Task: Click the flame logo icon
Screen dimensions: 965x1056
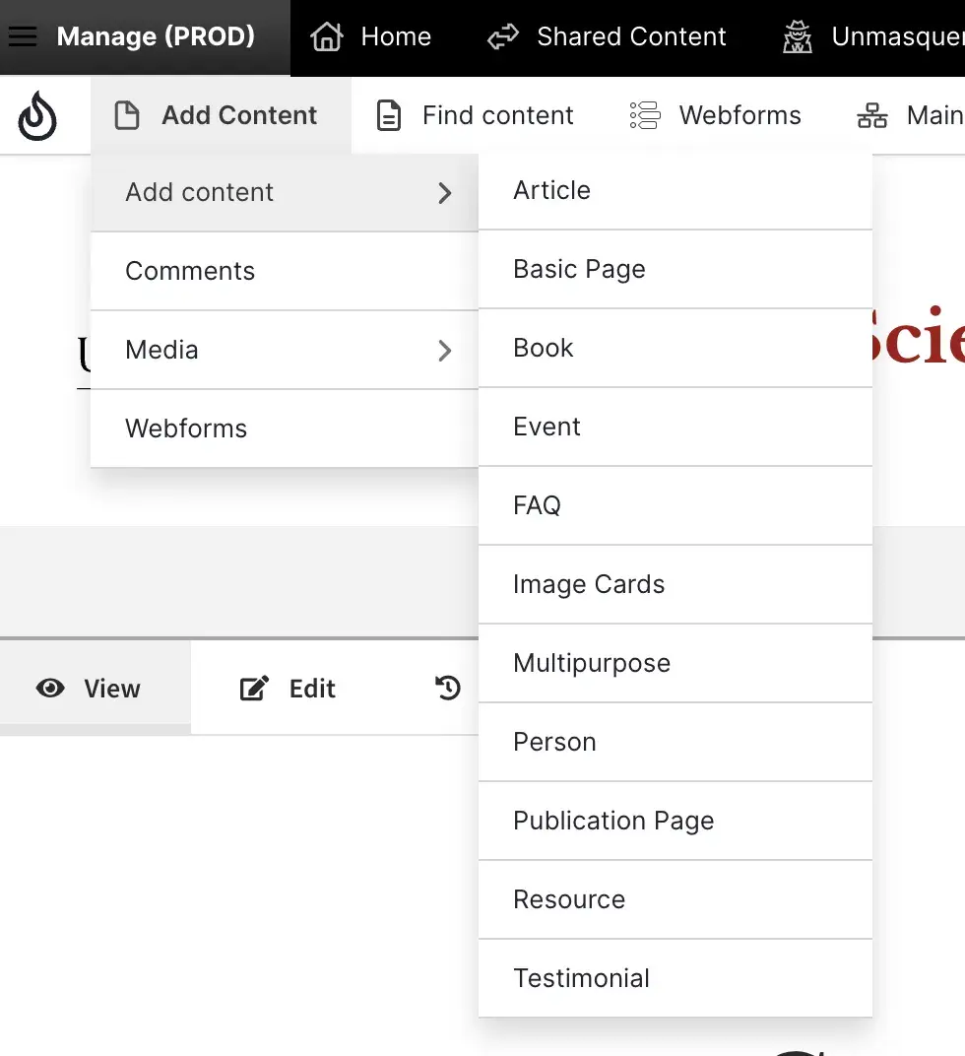Action: point(37,116)
